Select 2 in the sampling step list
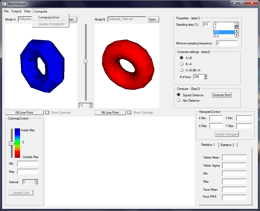The height and width of the screenshot is (211, 260). coord(224,24)
